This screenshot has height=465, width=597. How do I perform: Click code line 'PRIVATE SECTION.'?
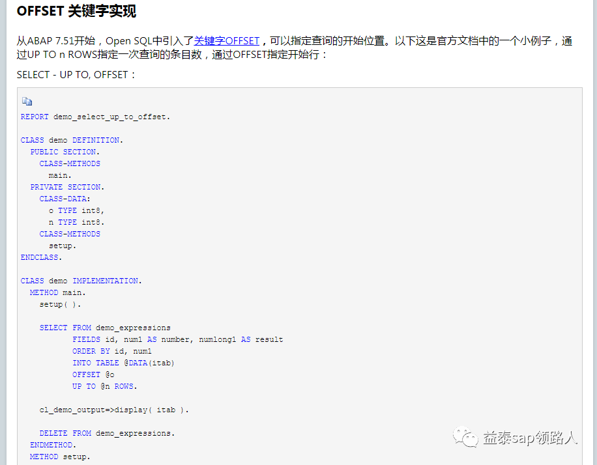coord(67,187)
